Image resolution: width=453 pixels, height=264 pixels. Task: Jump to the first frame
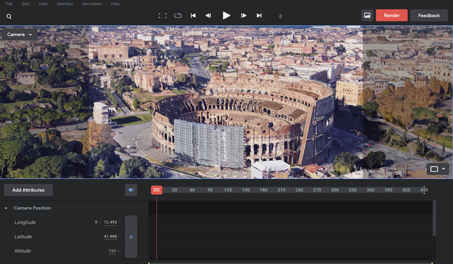193,16
